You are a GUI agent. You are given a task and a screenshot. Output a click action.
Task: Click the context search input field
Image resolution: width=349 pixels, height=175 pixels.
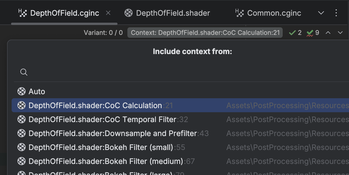[116, 72]
